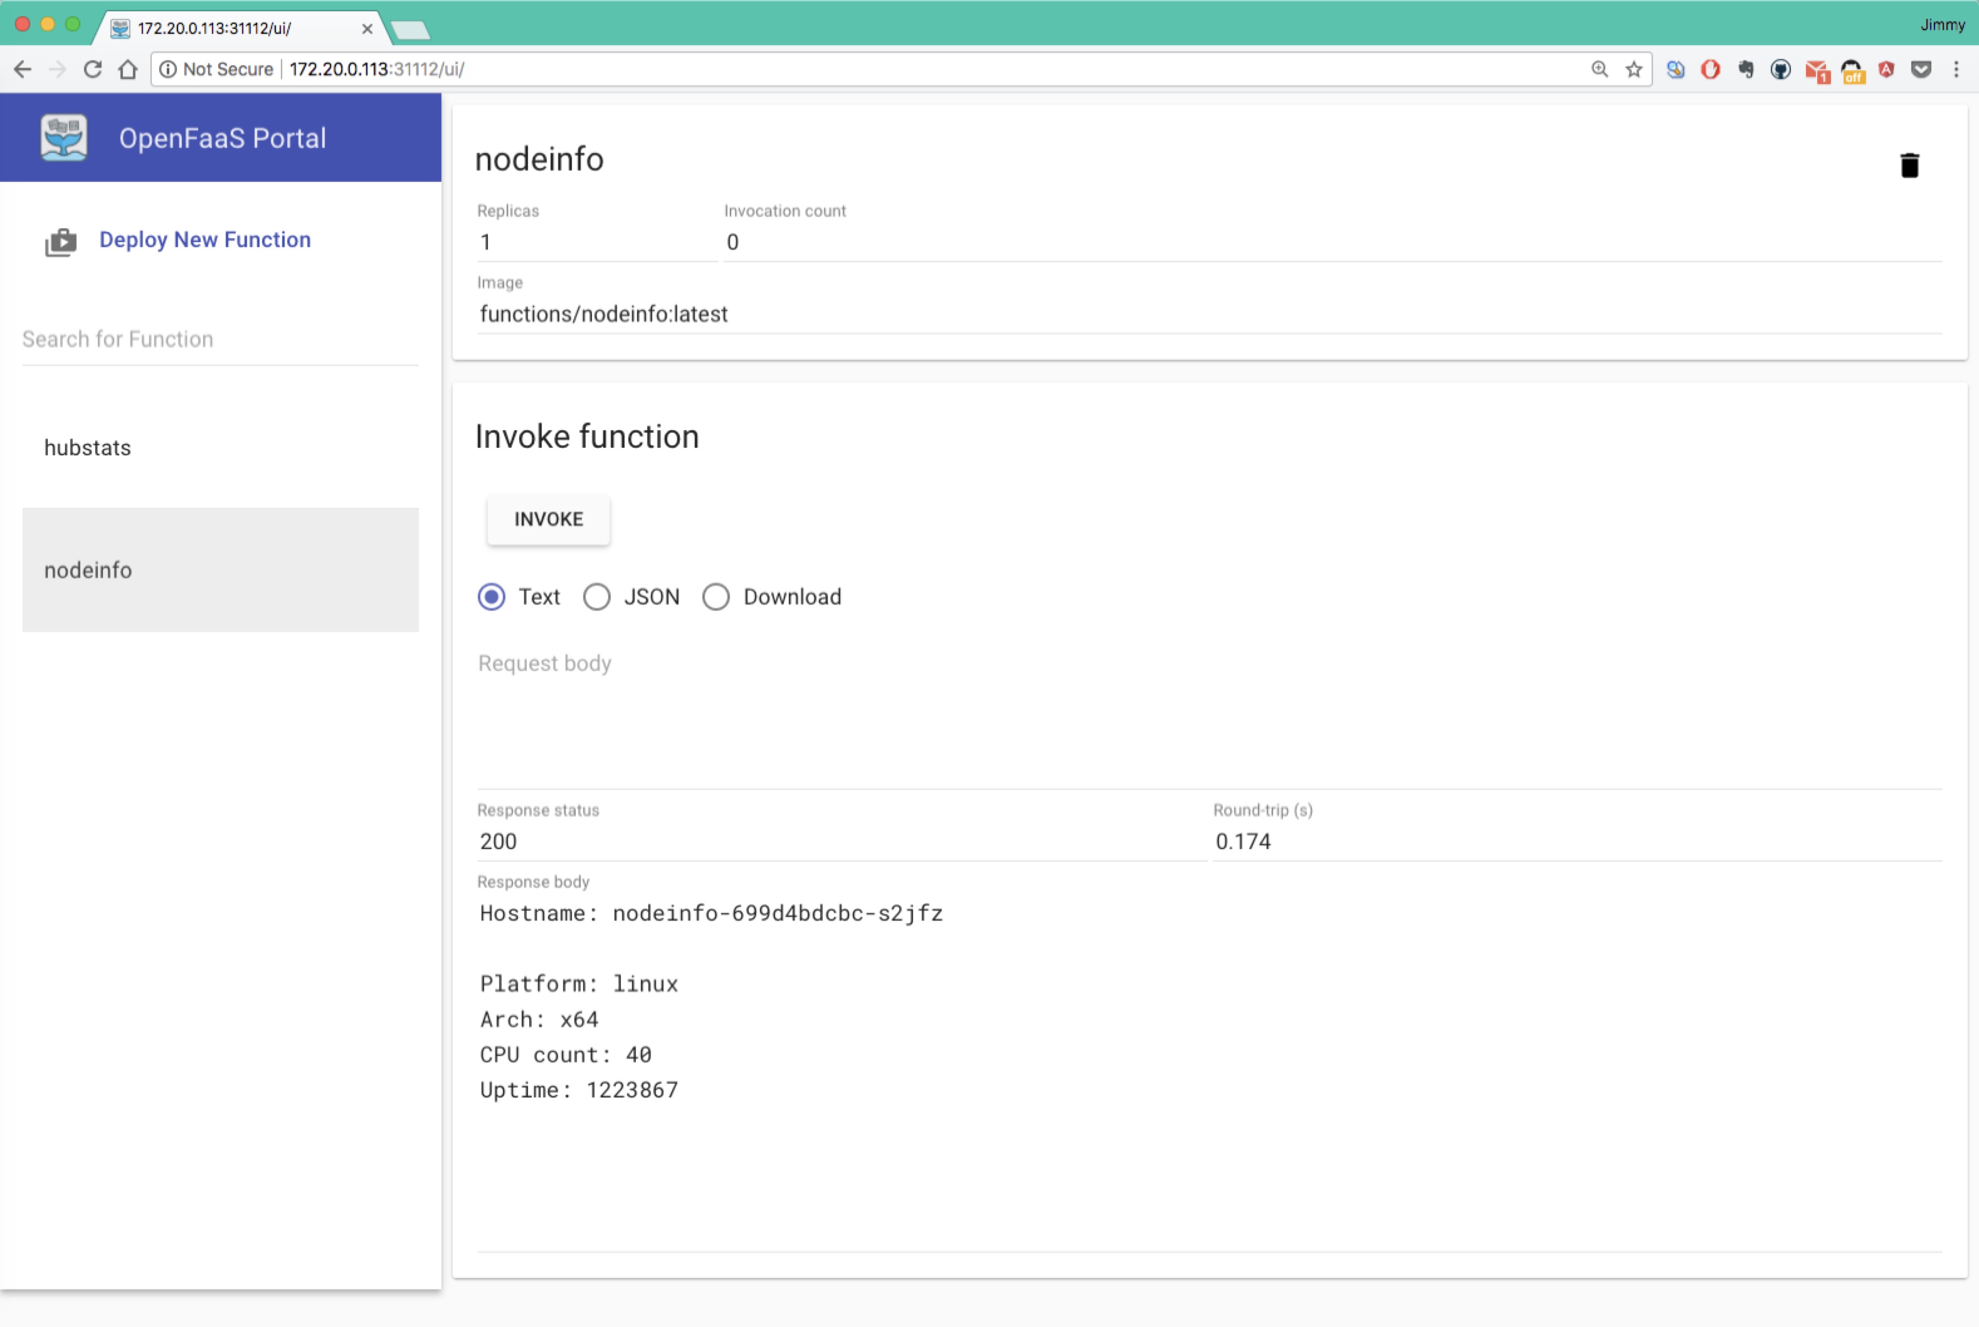
Task: Open the Evernote extension icon
Action: [1746, 70]
